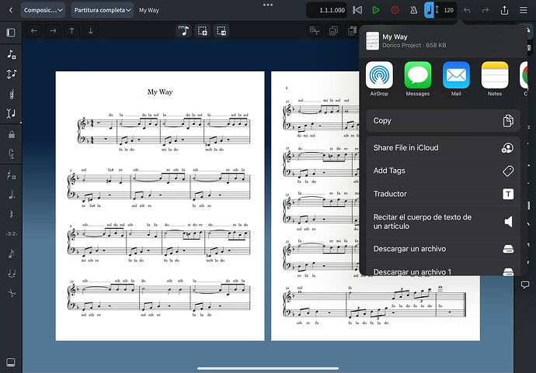The width and height of the screenshot is (536, 373).
Task: Click the red record button
Action: [x=395, y=10]
